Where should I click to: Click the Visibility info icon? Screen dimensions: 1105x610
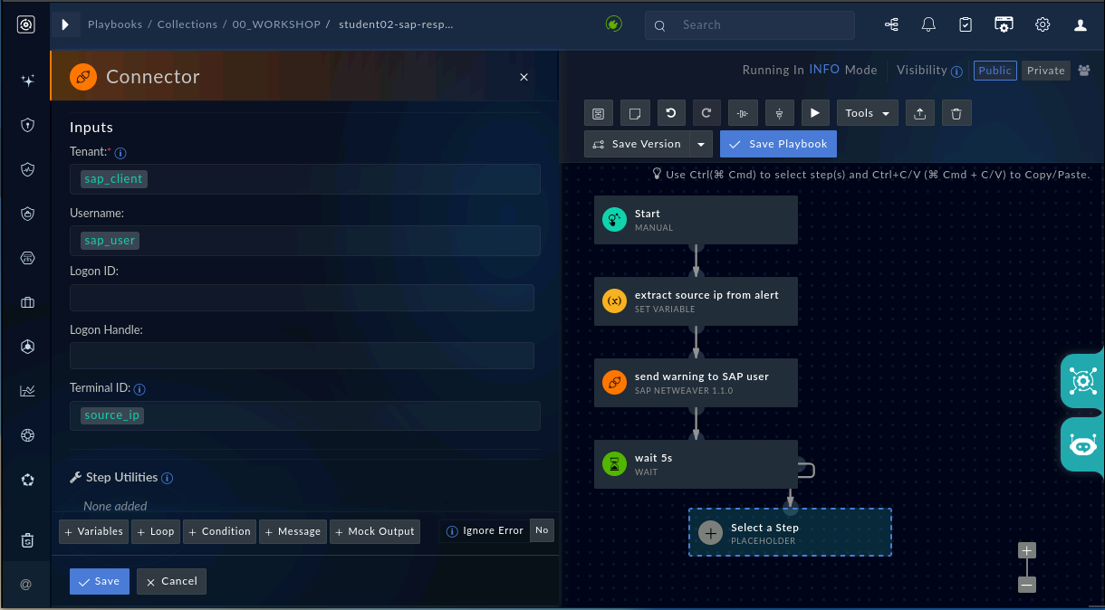[957, 71]
